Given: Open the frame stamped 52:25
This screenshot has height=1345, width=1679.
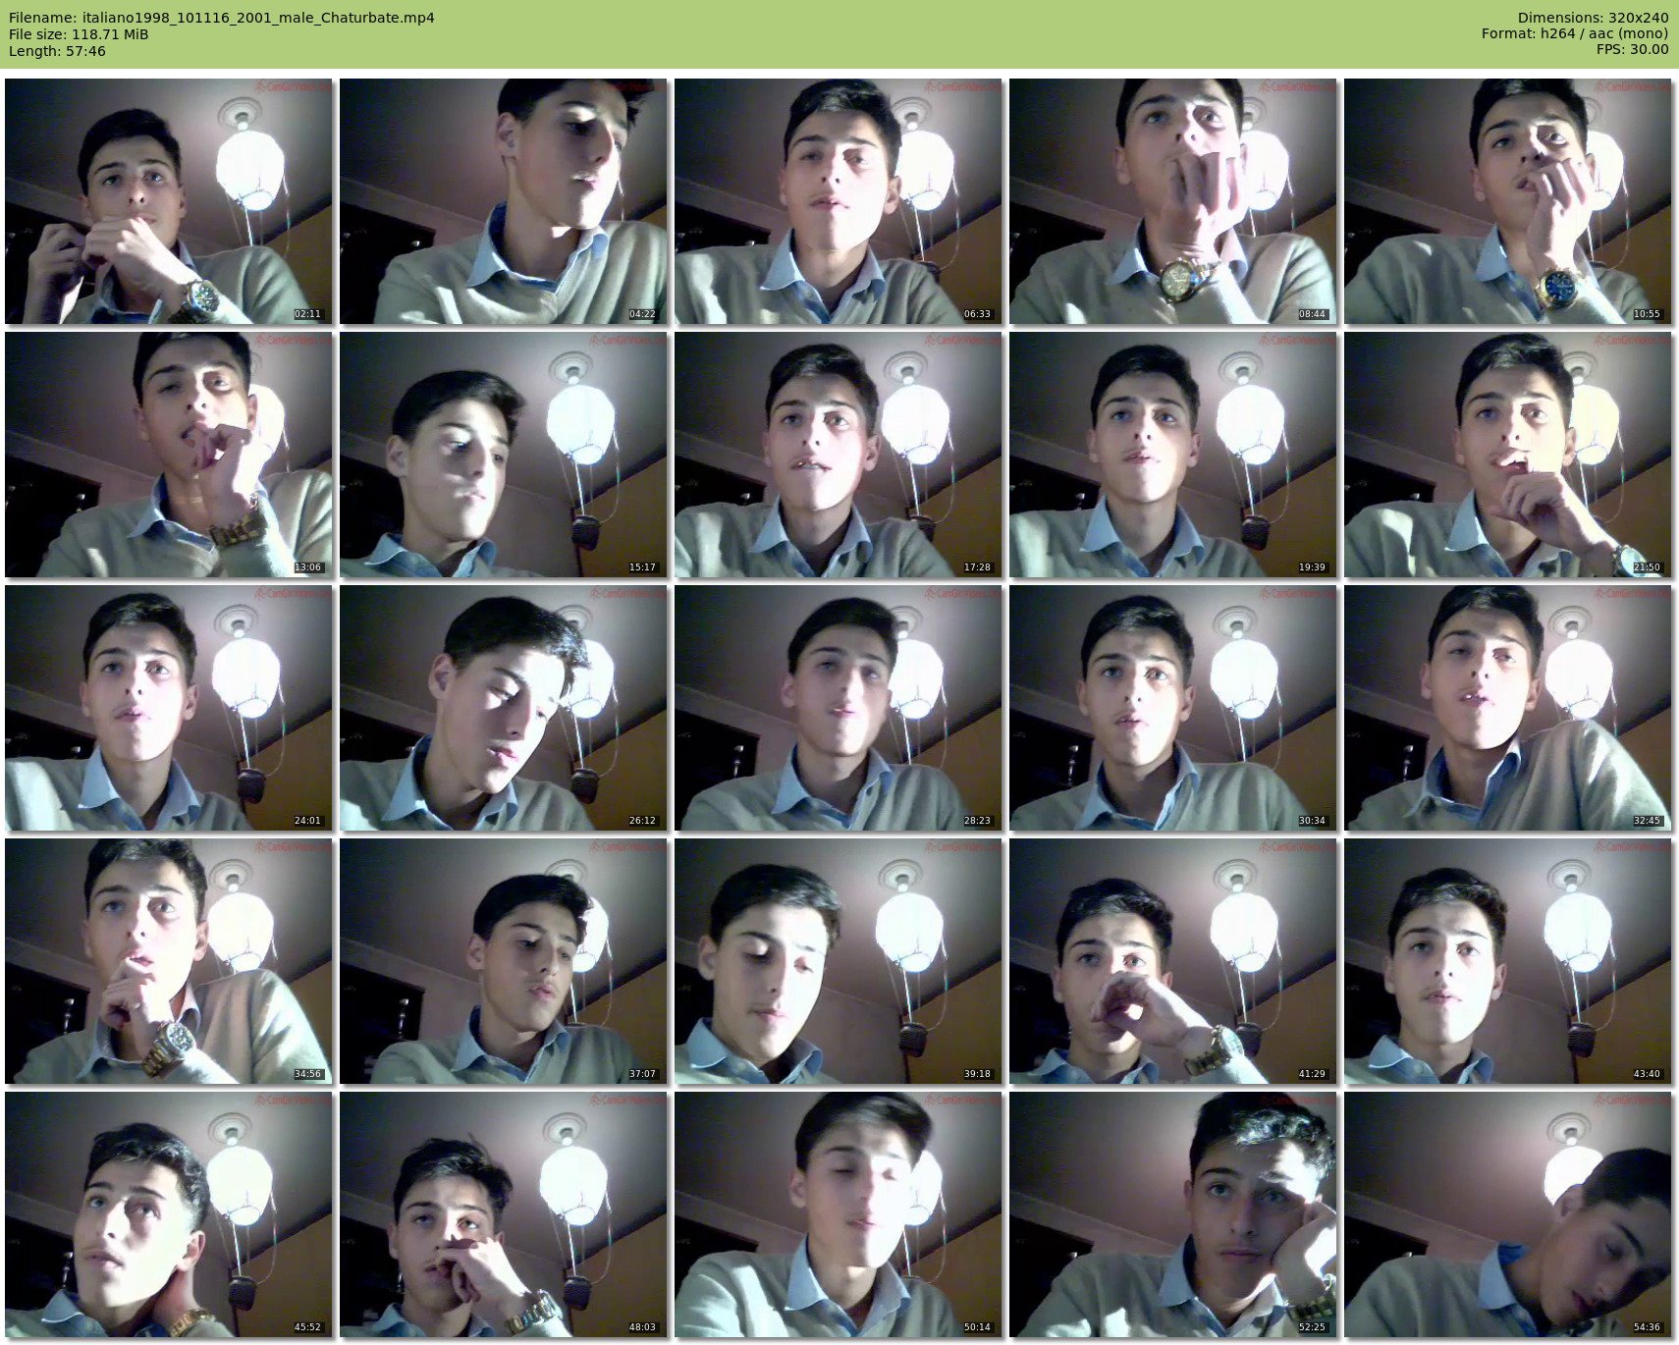Looking at the screenshot, I should 1173,1214.
